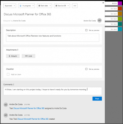
Task: Click the 2:13 PM timestamp
Action: [27, 105]
